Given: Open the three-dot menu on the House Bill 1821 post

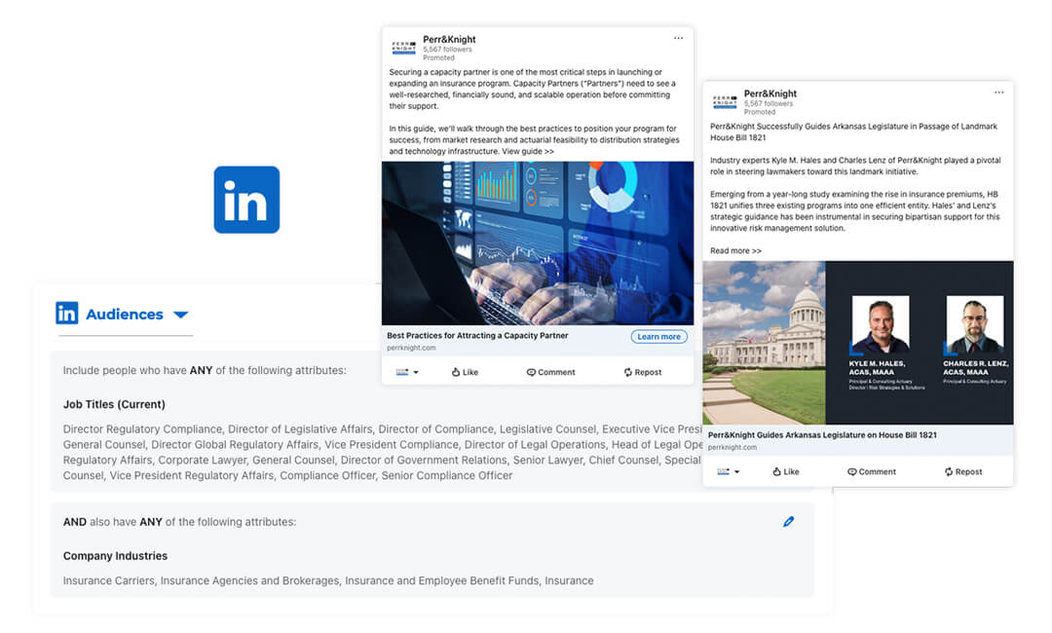Looking at the screenshot, I should (x=999, y=93).
